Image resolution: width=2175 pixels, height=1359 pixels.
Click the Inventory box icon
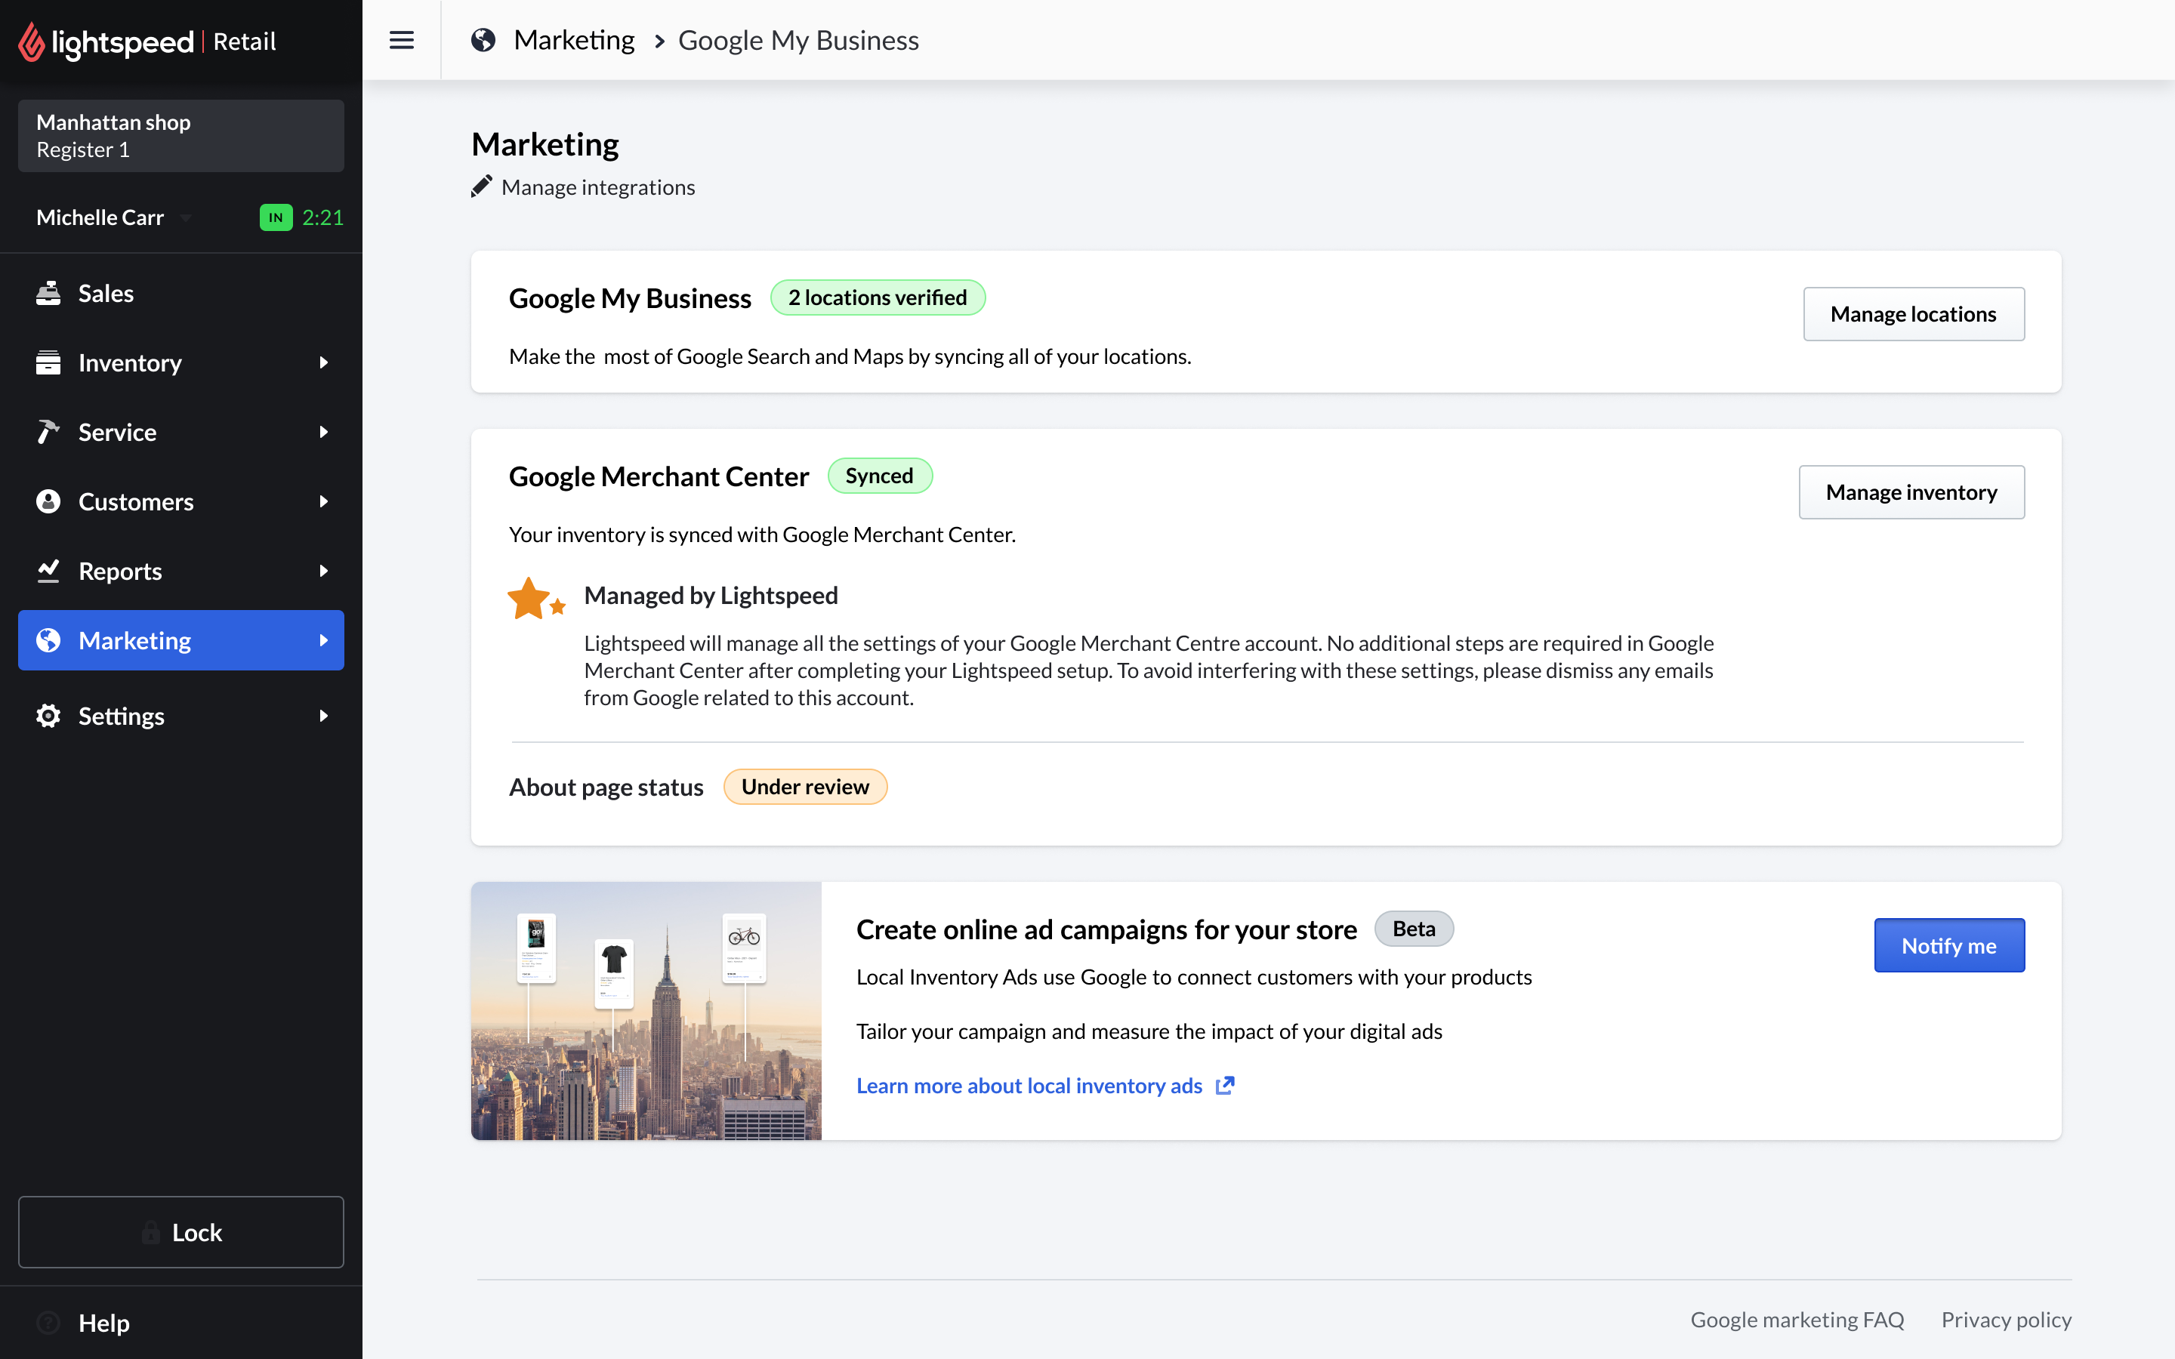48,362
